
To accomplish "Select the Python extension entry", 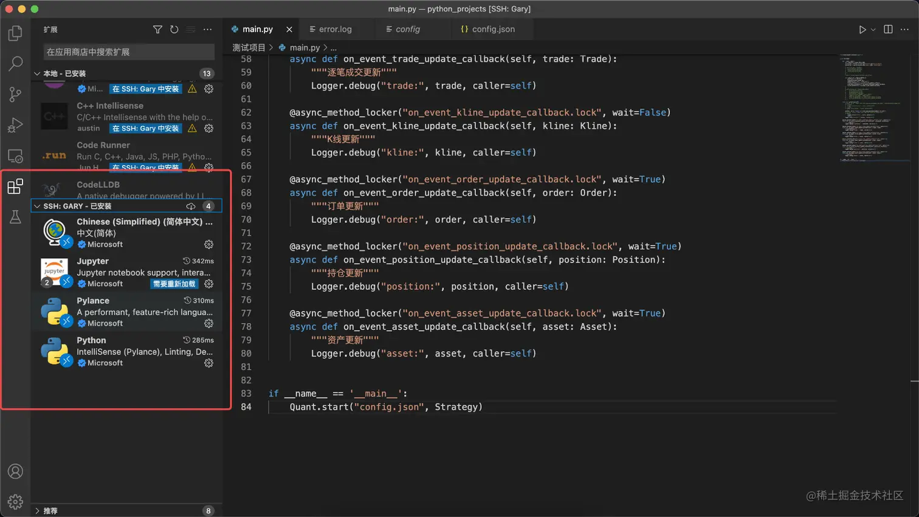I will click(126, 351).
